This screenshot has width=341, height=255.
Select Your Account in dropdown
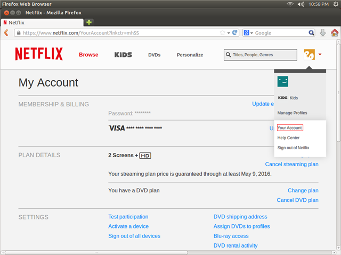pos(290,127)
